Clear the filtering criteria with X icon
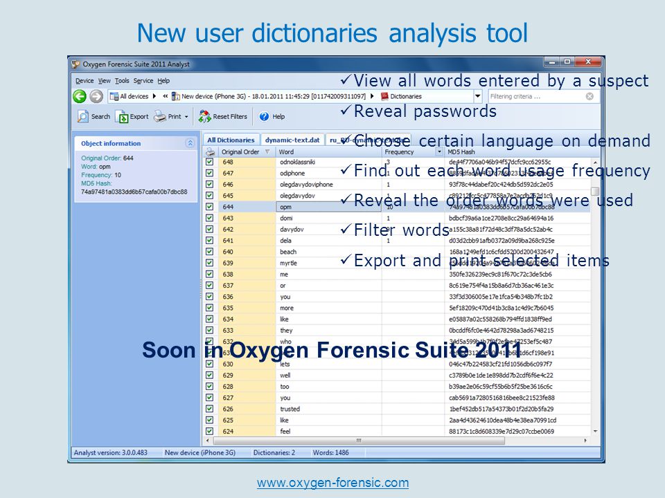 click(x=589, y=97)
